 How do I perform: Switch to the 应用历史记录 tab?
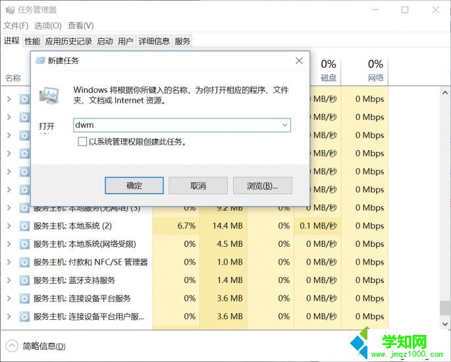coord(68,41)
